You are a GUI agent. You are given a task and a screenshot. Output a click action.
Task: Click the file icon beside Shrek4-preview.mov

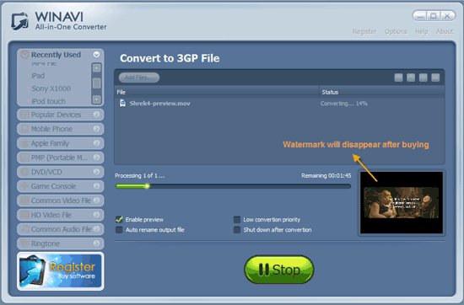click(x=122, y=103)
